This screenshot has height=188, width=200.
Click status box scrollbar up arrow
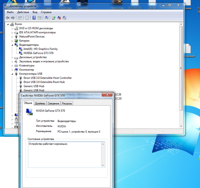click(x=103, y=144)
